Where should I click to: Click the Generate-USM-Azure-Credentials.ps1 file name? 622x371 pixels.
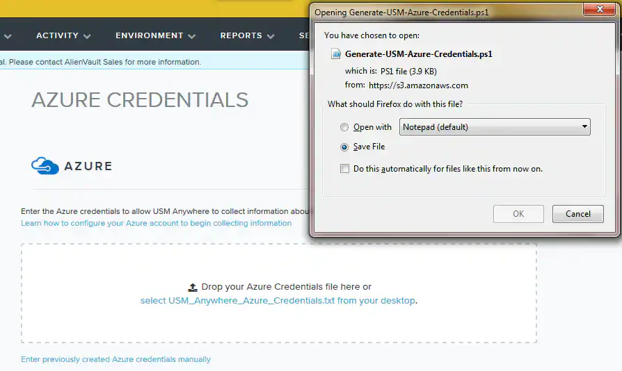pyautogui.click(x=419, y=54)
